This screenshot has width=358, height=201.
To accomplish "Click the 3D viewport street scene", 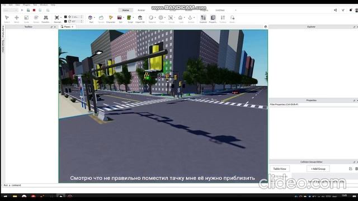I will point(163,106).
